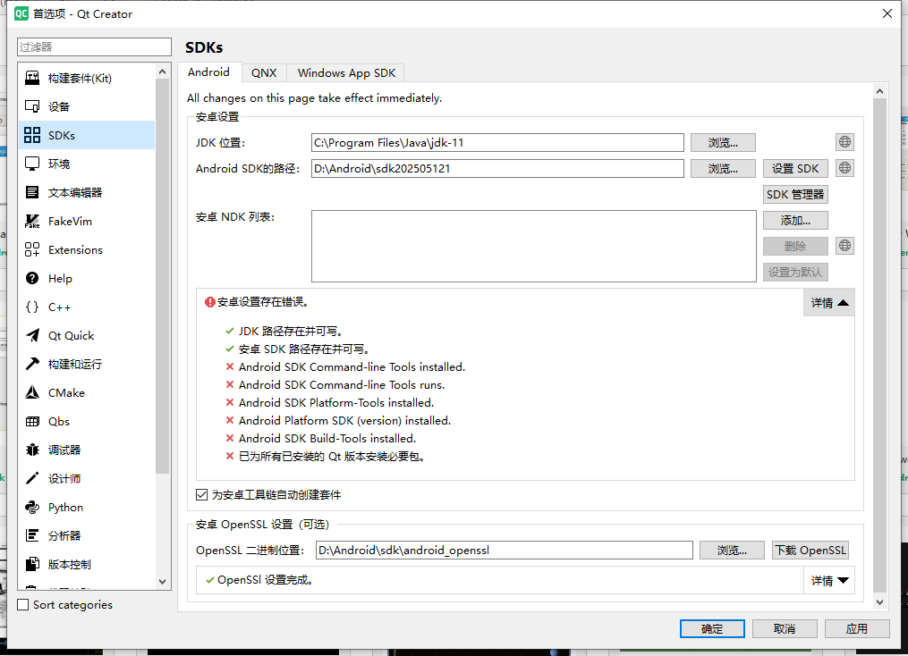Browse for JDK location
Viewport: 908px width, 656px height.
point(723,142)
